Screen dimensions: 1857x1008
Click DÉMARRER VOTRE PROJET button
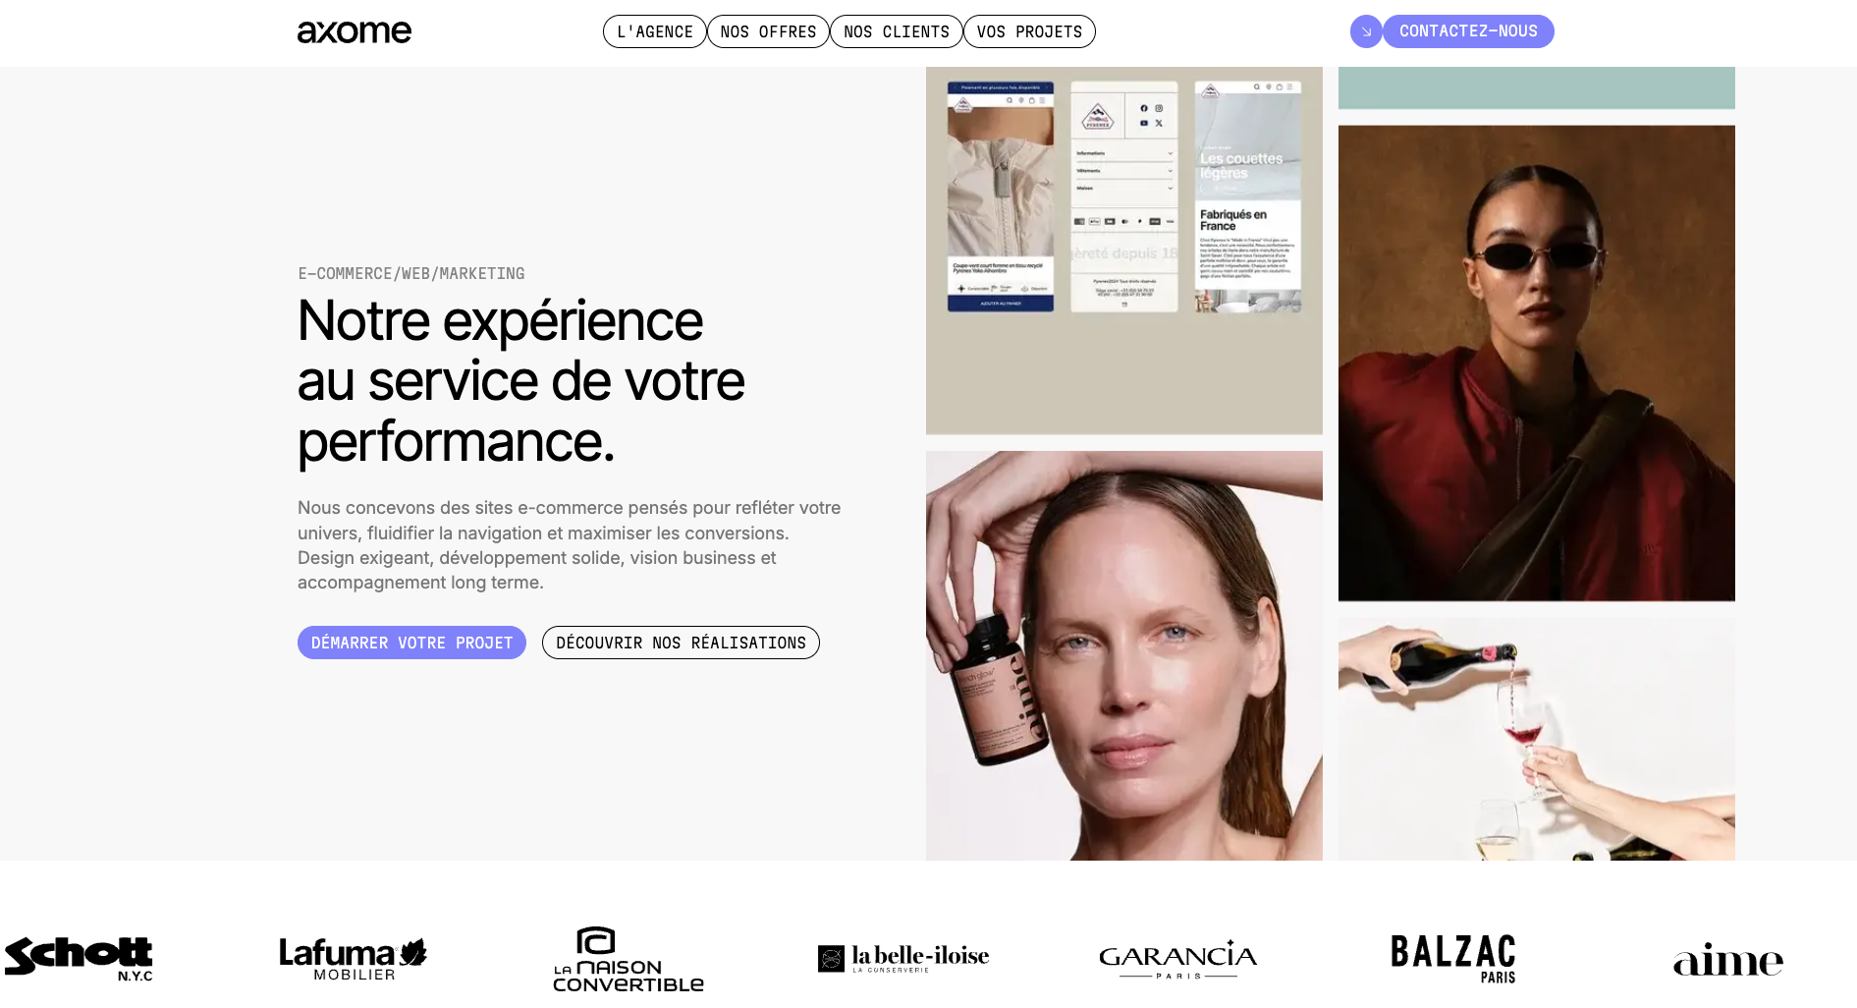pos(411,643)
